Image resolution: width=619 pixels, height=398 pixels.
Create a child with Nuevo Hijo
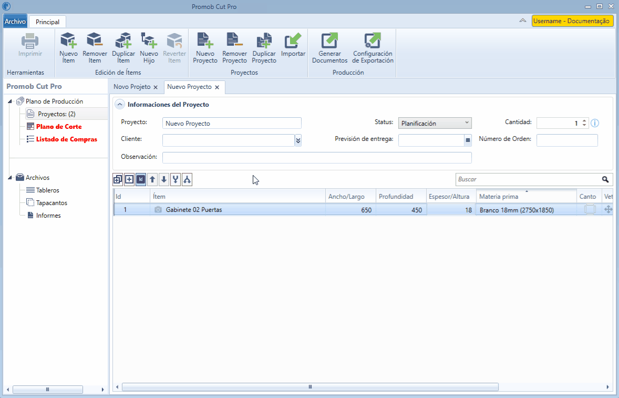point(149,48)
